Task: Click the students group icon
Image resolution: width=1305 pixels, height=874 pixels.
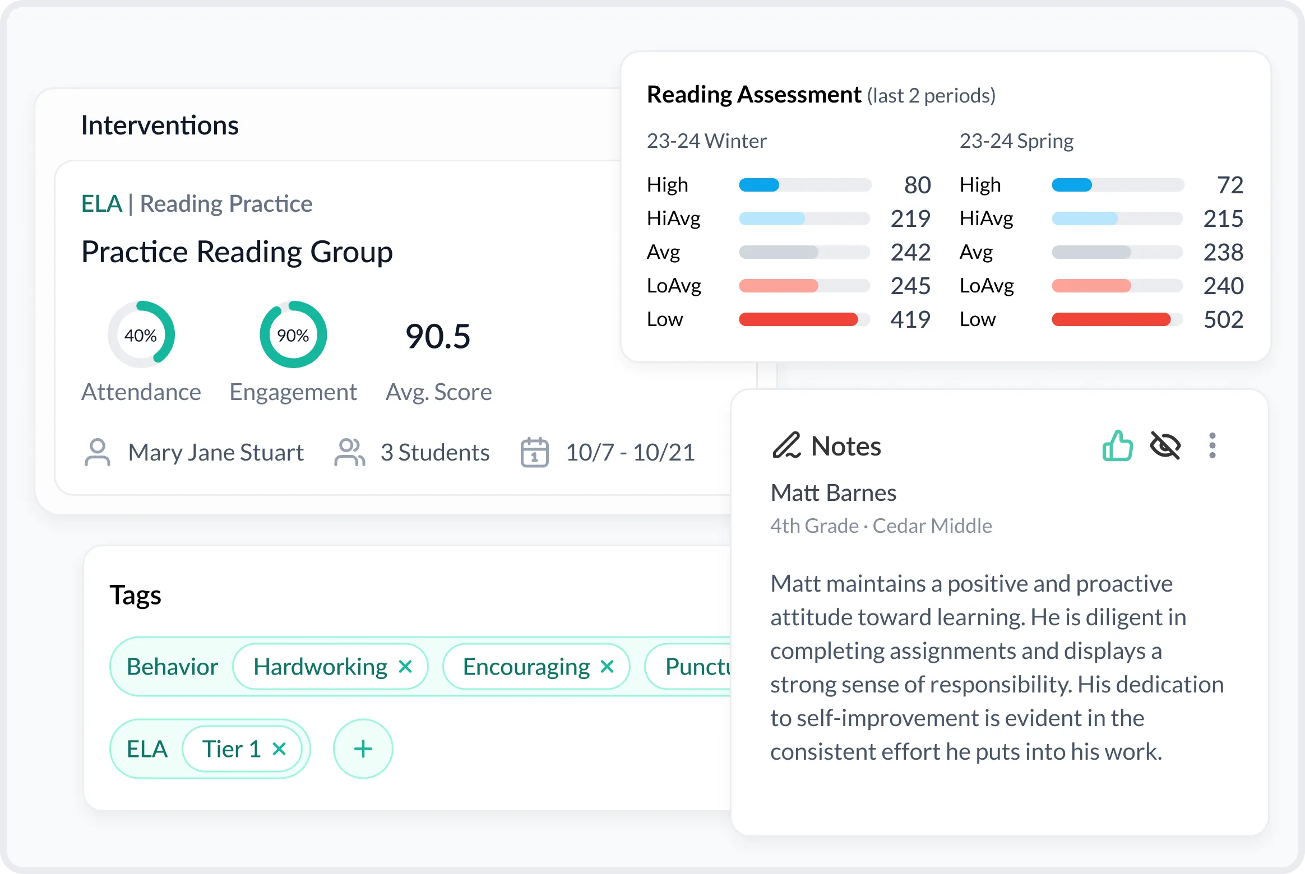Action: coord(349,452)
